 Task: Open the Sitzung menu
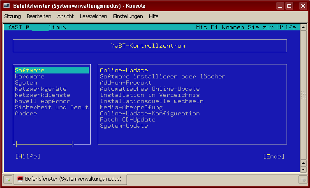[12, 16]
